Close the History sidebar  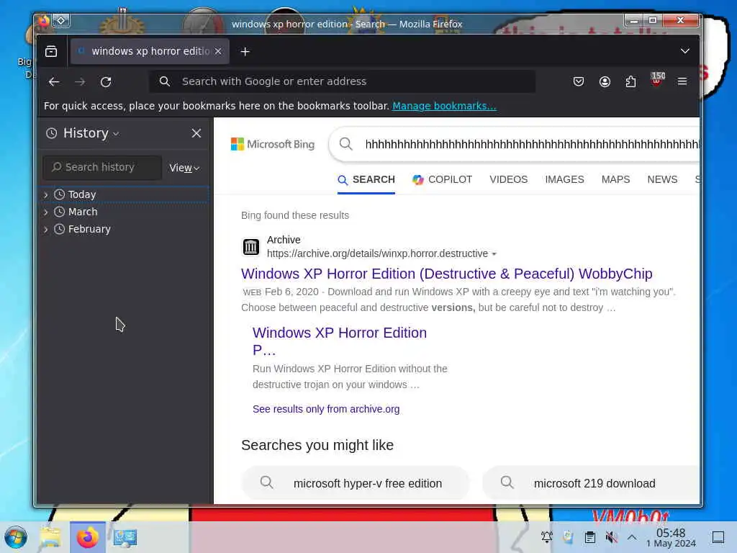click(196, 133)
